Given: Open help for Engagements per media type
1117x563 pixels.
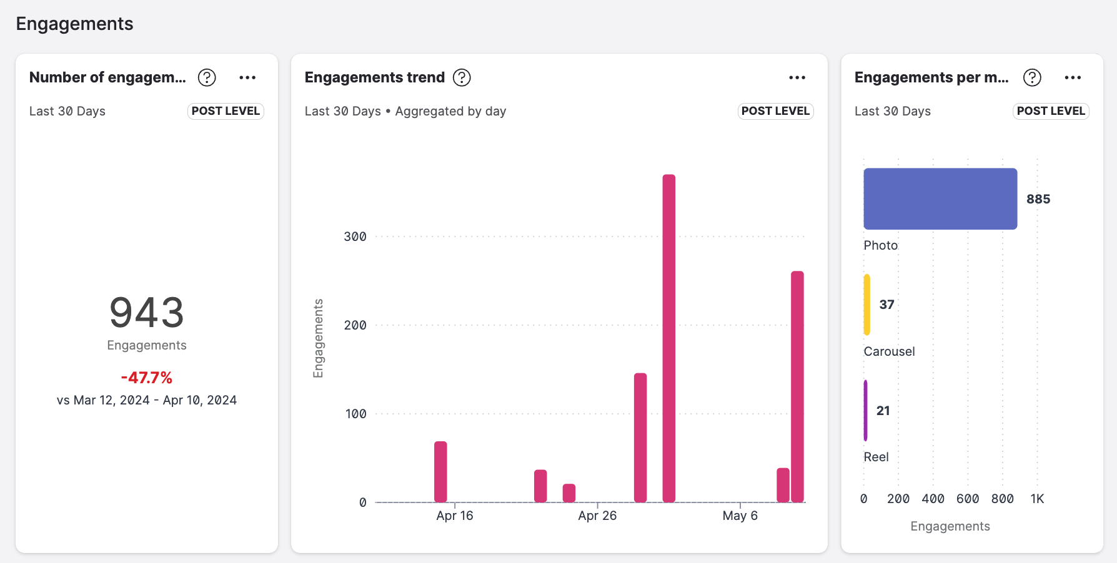Looking at the screenshot, I should click(x=1032, y=77).
